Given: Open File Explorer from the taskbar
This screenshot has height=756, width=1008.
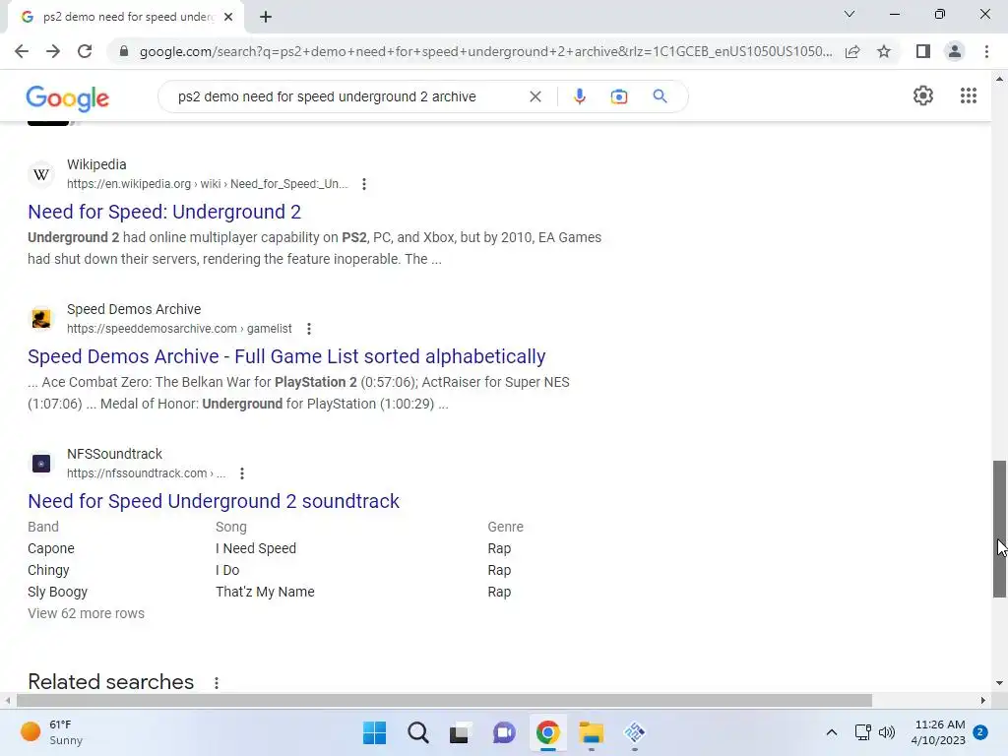Looking at the screenshot, I should point(591,732).
